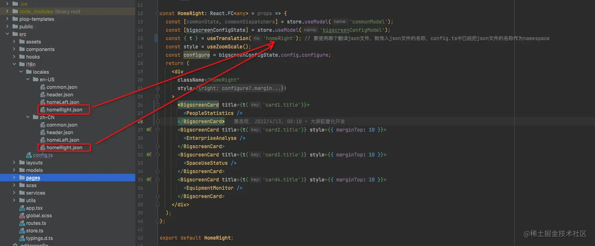Click the folder icon next to assets
Viewport: 595px width, 246px height.
pyautogui.click(x=22, y=42)
